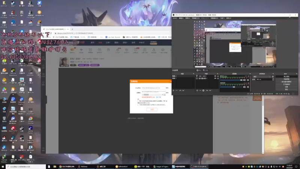This screenshot has height=169, width=300.
Task: Click the transition duration stepper arrows
Action: (x=273, y=79)
